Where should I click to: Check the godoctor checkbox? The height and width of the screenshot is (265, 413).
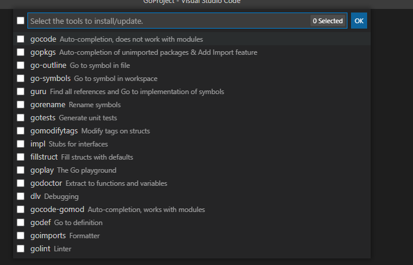pyautogui.click(x=21, y=183)
